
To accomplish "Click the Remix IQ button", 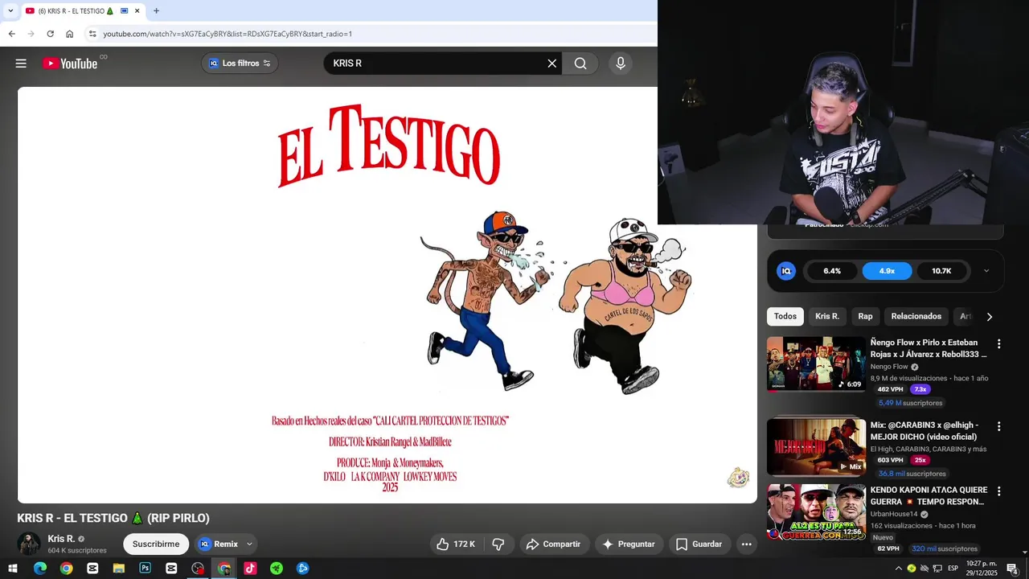I will (219, 544).
